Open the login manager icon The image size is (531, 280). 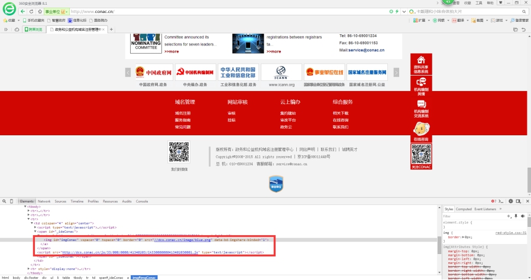tap(513, 20)
